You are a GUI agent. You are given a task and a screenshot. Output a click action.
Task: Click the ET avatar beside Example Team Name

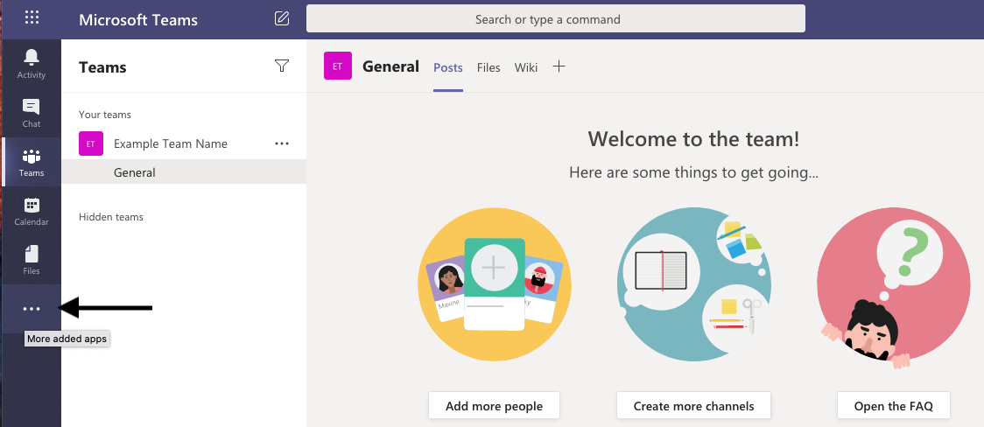[90, 143]
